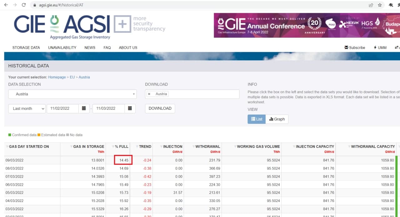
Task: Open calendar icon for end date
Action: (x=130, y=108)
